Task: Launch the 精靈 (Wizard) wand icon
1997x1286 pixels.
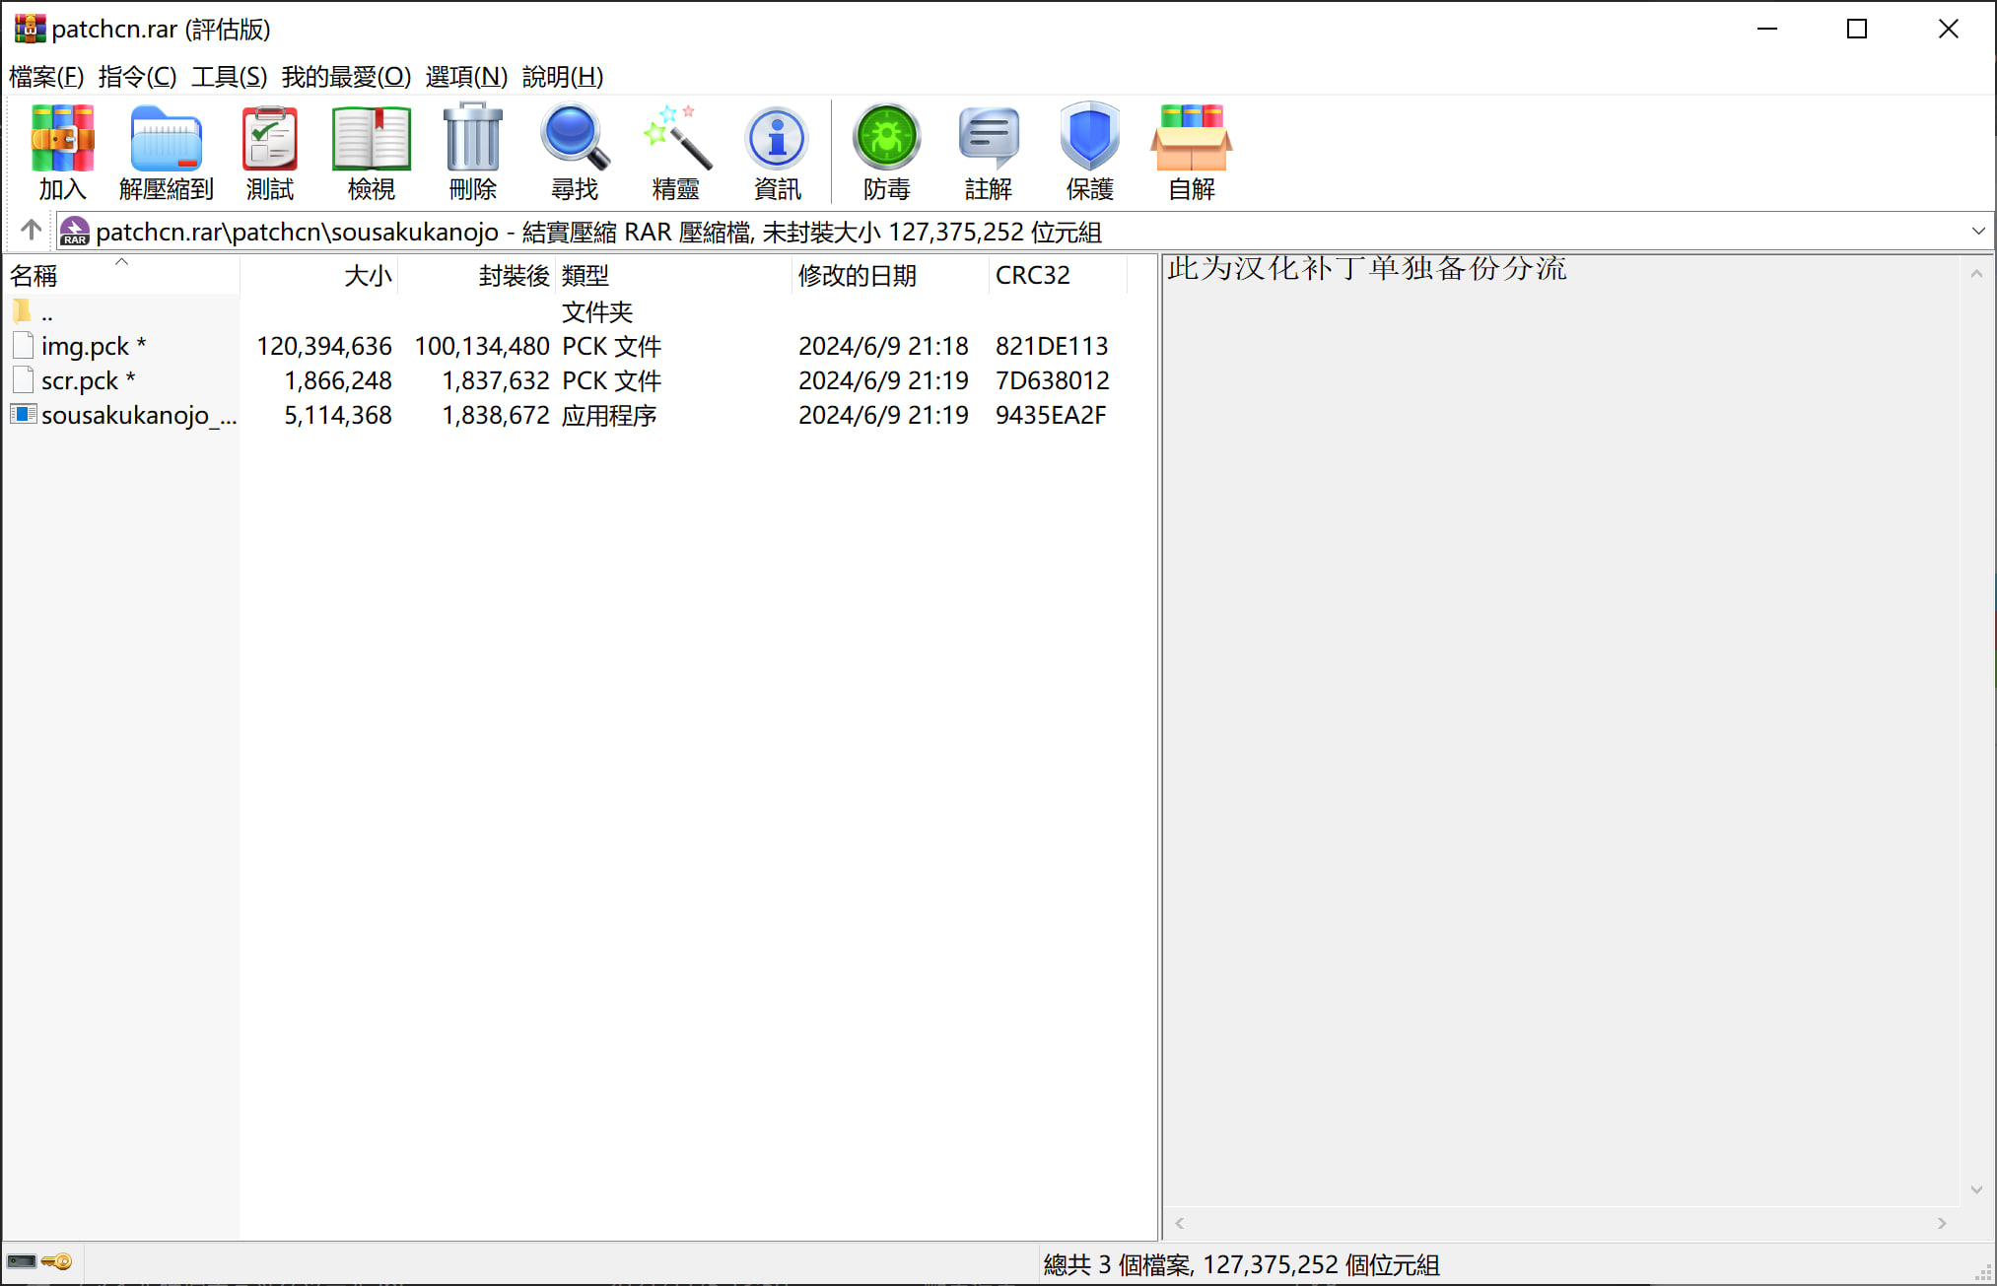Action: (x=675, y=150)
